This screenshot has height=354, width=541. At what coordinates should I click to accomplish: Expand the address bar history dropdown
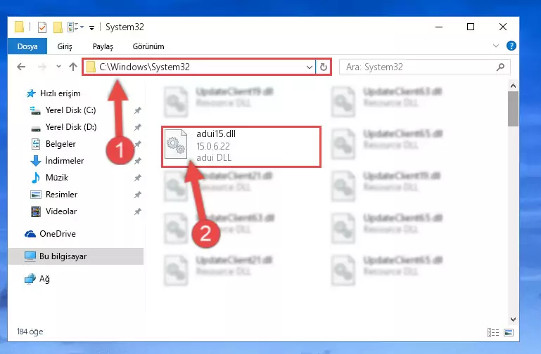(x=309, y=67)
